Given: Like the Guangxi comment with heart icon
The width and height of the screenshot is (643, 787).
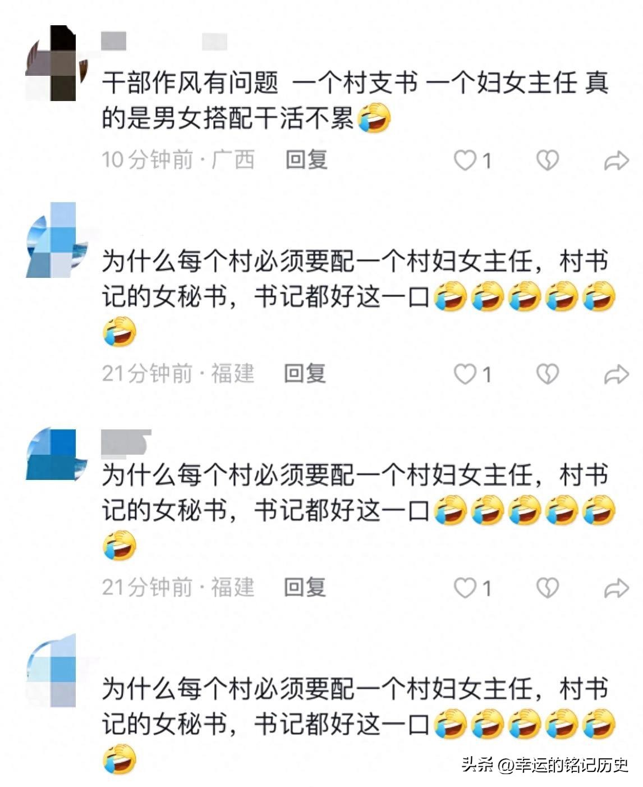Looking at the screenshot, I should click(x=465, y=161).
